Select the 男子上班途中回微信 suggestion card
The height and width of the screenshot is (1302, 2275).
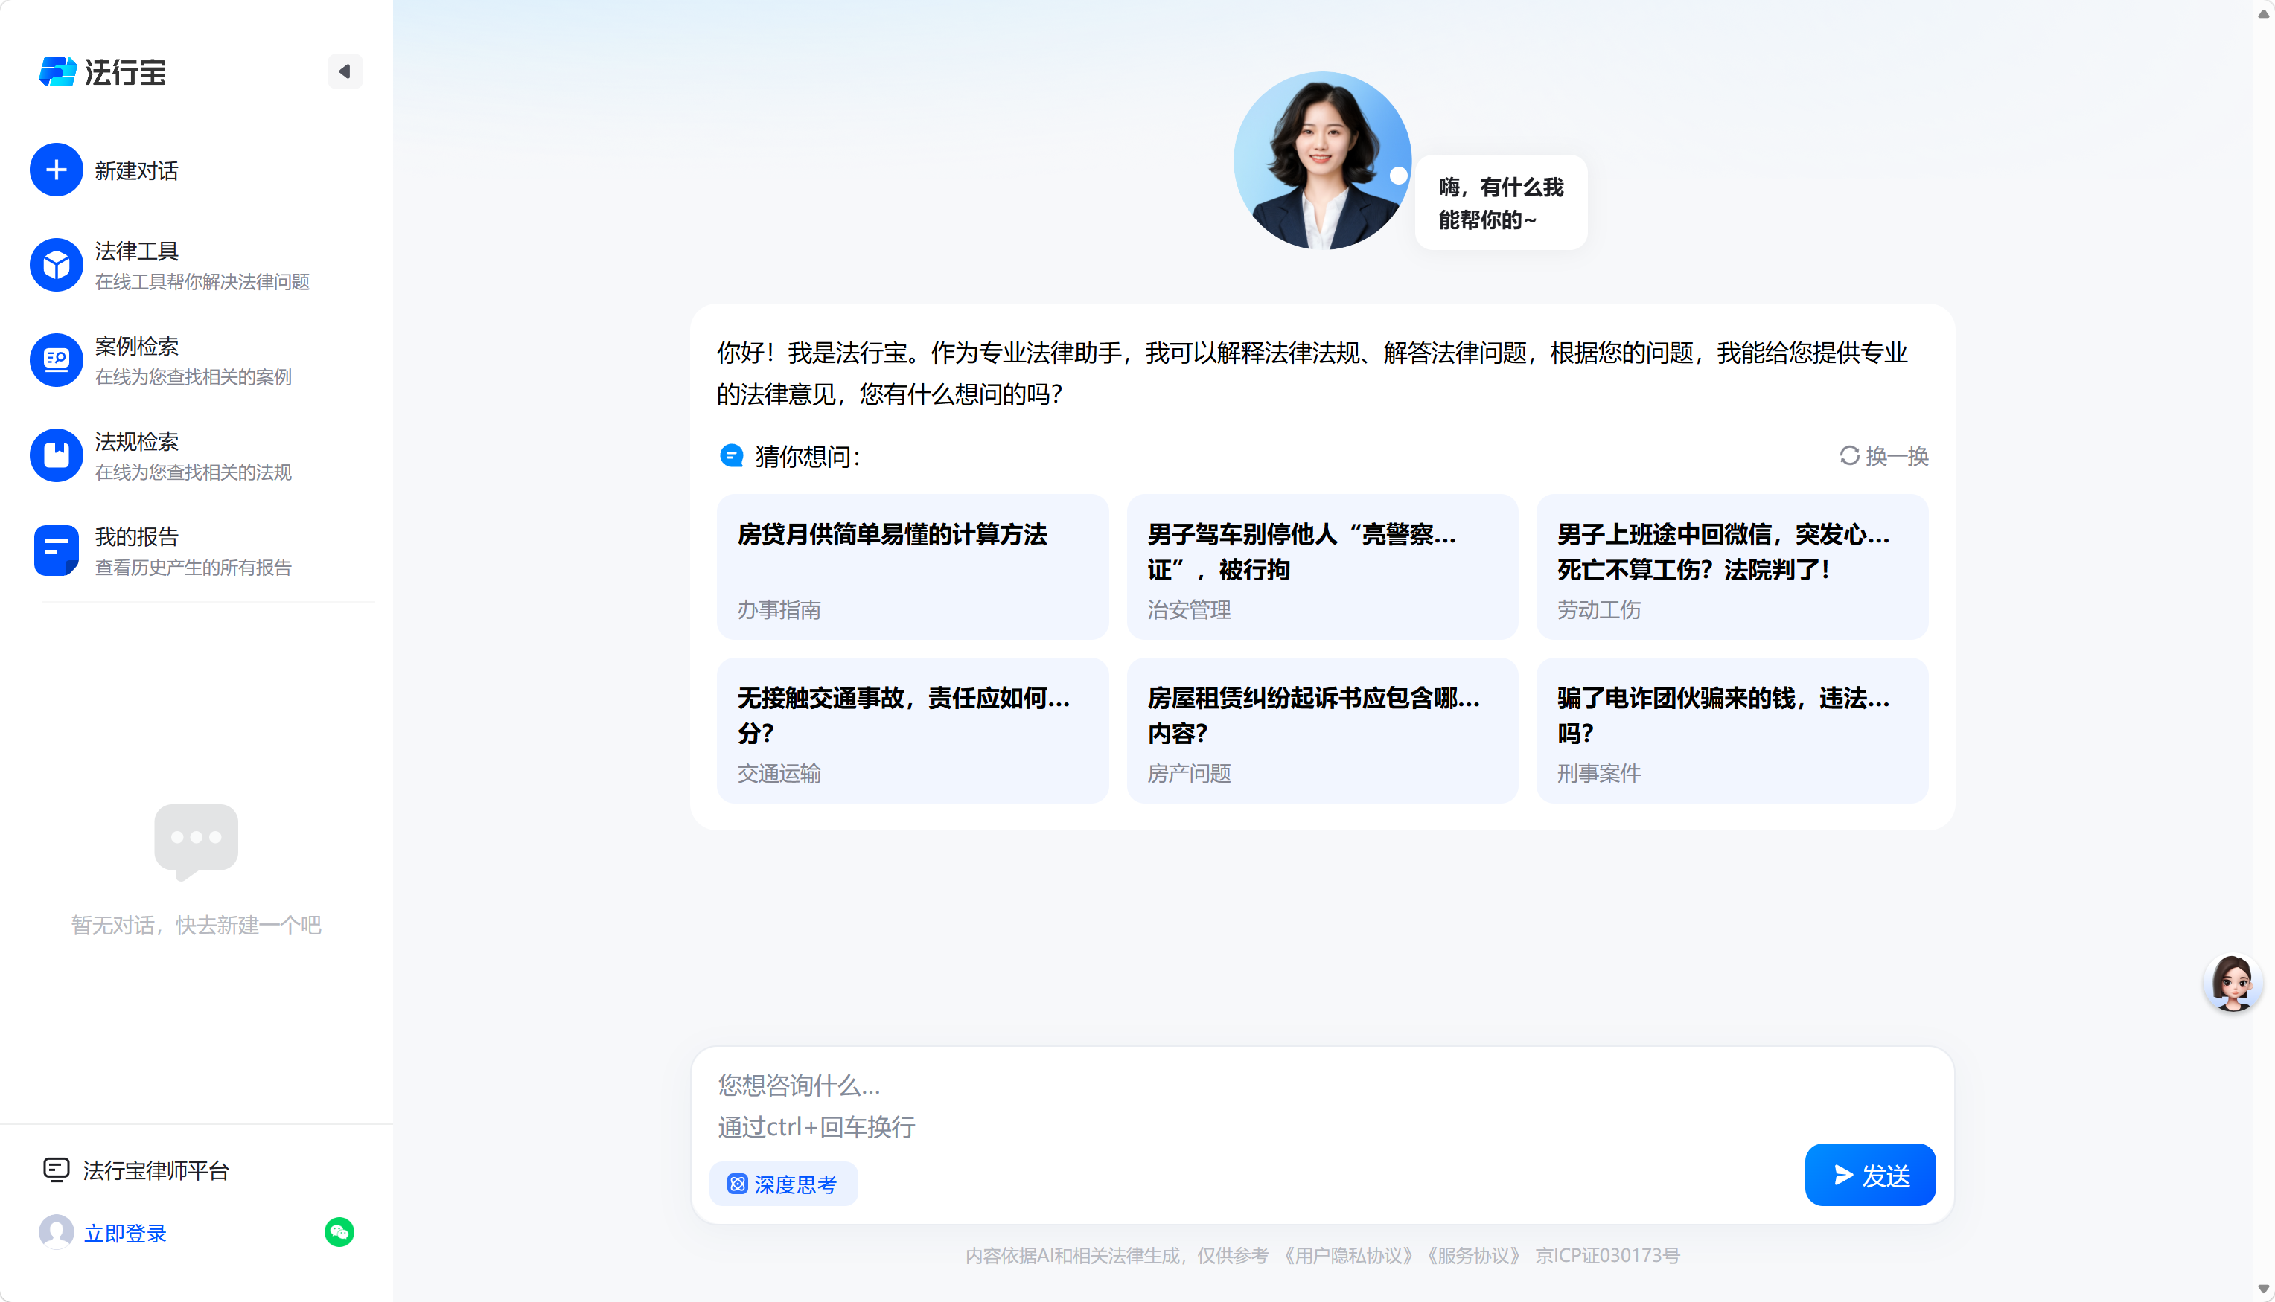1732,567
